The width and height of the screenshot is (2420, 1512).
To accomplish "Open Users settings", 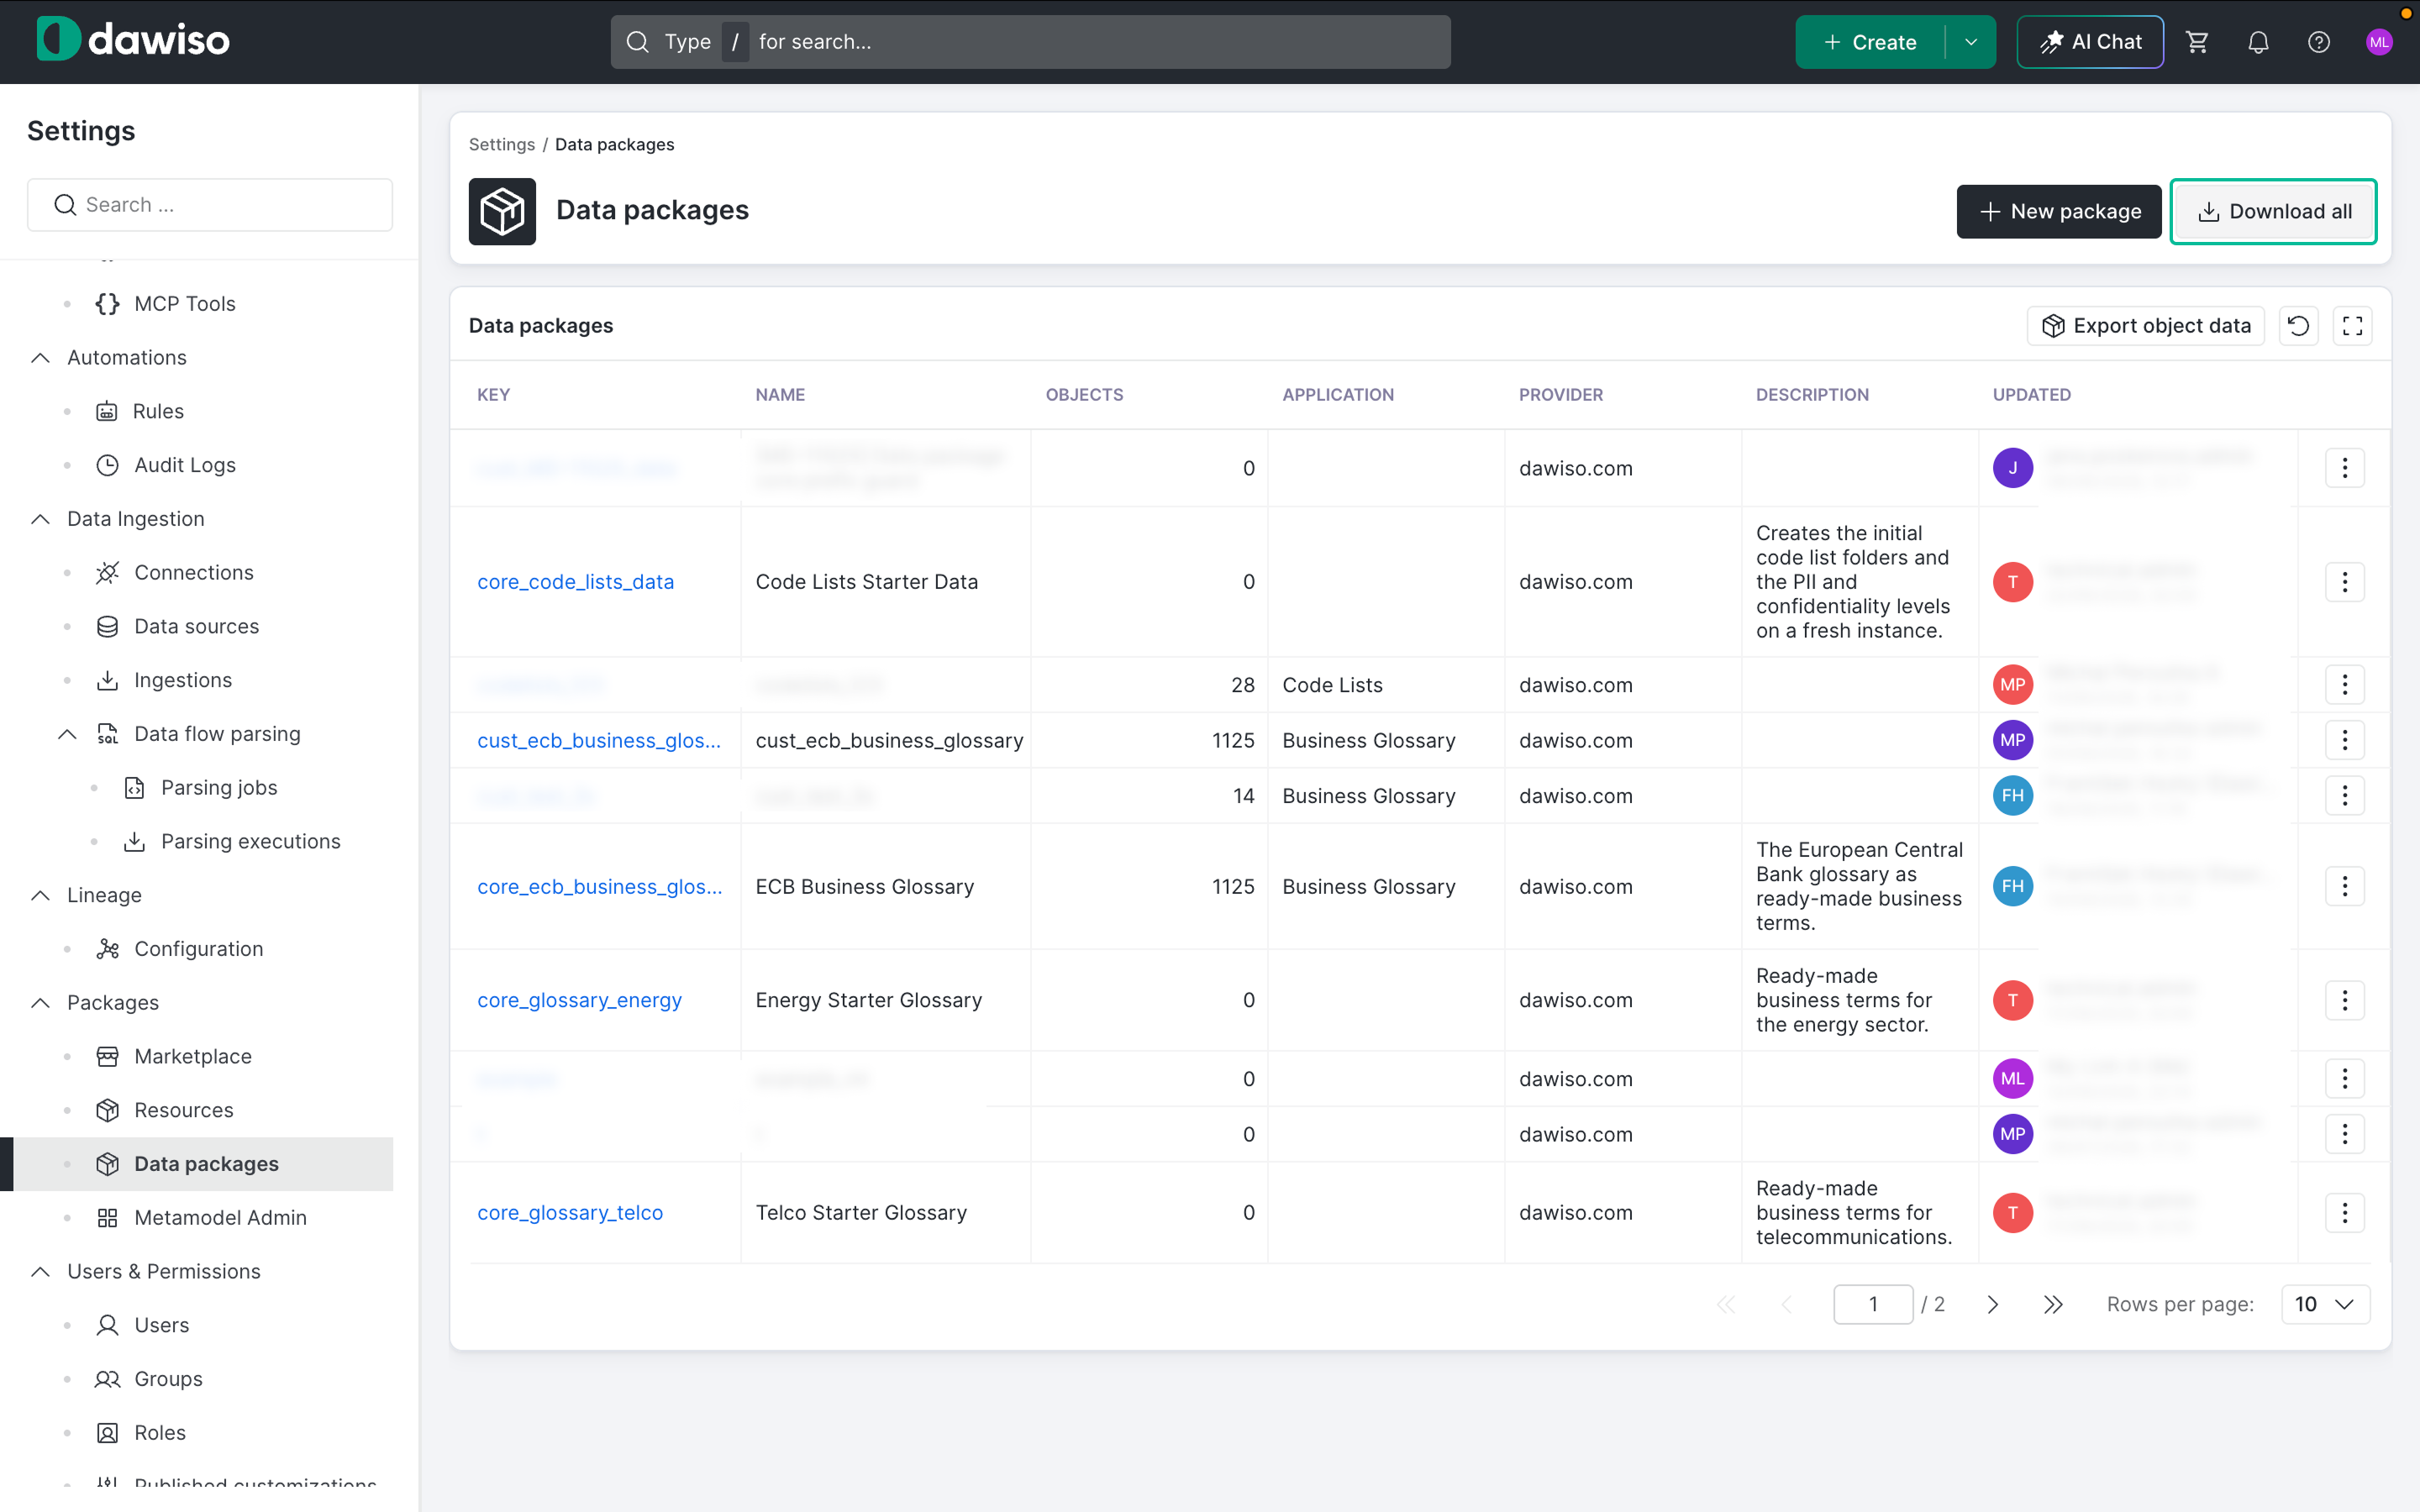I will click(162, 1325).
